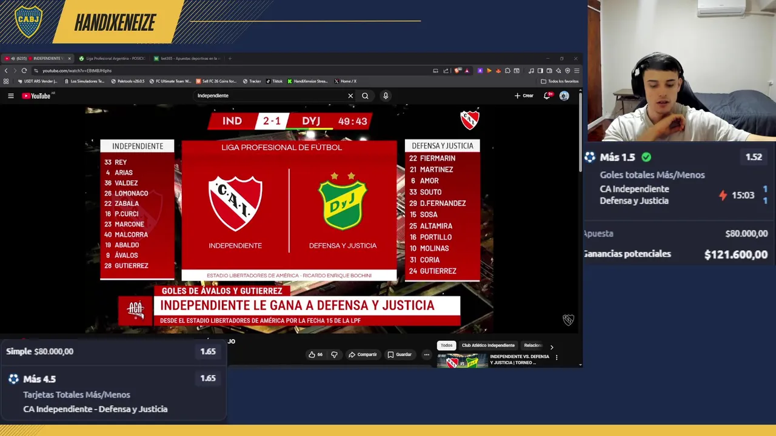Click the Compartir button
Image resolution: width=776 pixels, height=436 pixels.
tap(363, 354)
